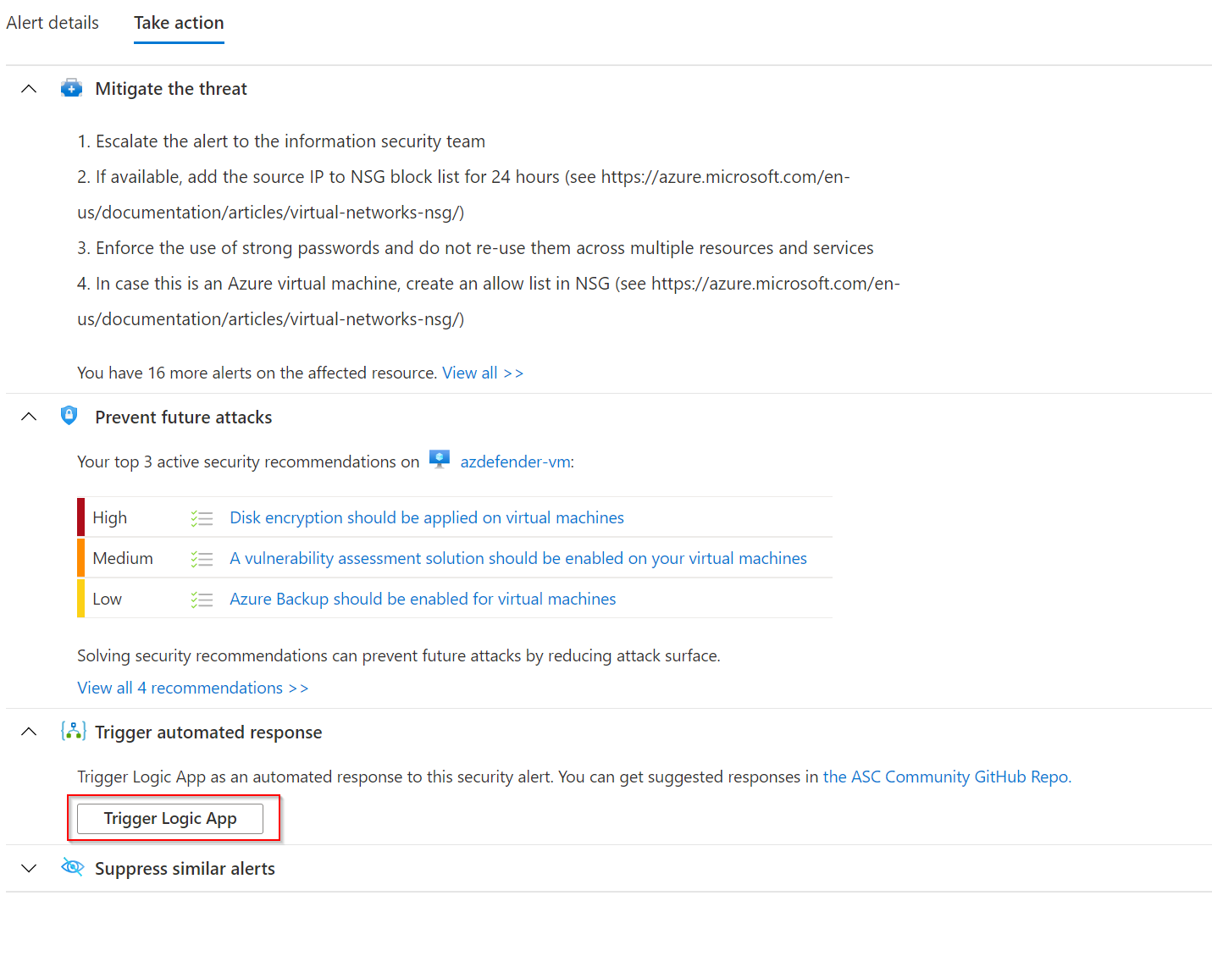
Task: Select the Take action tab
Action: coord(179,23)
